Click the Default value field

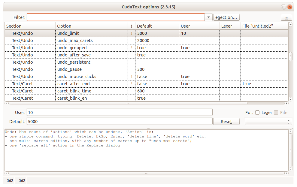120,122
